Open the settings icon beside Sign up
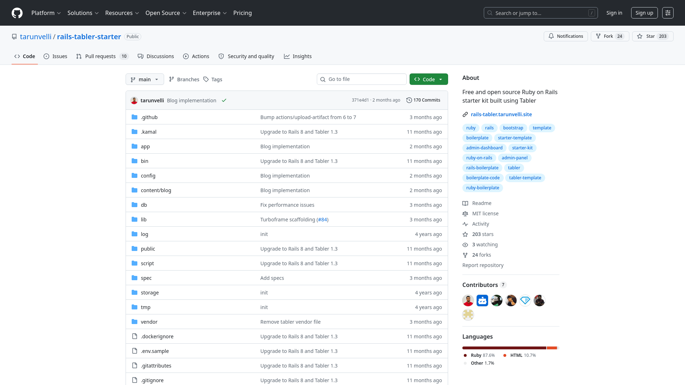 (x=668, y=13)
